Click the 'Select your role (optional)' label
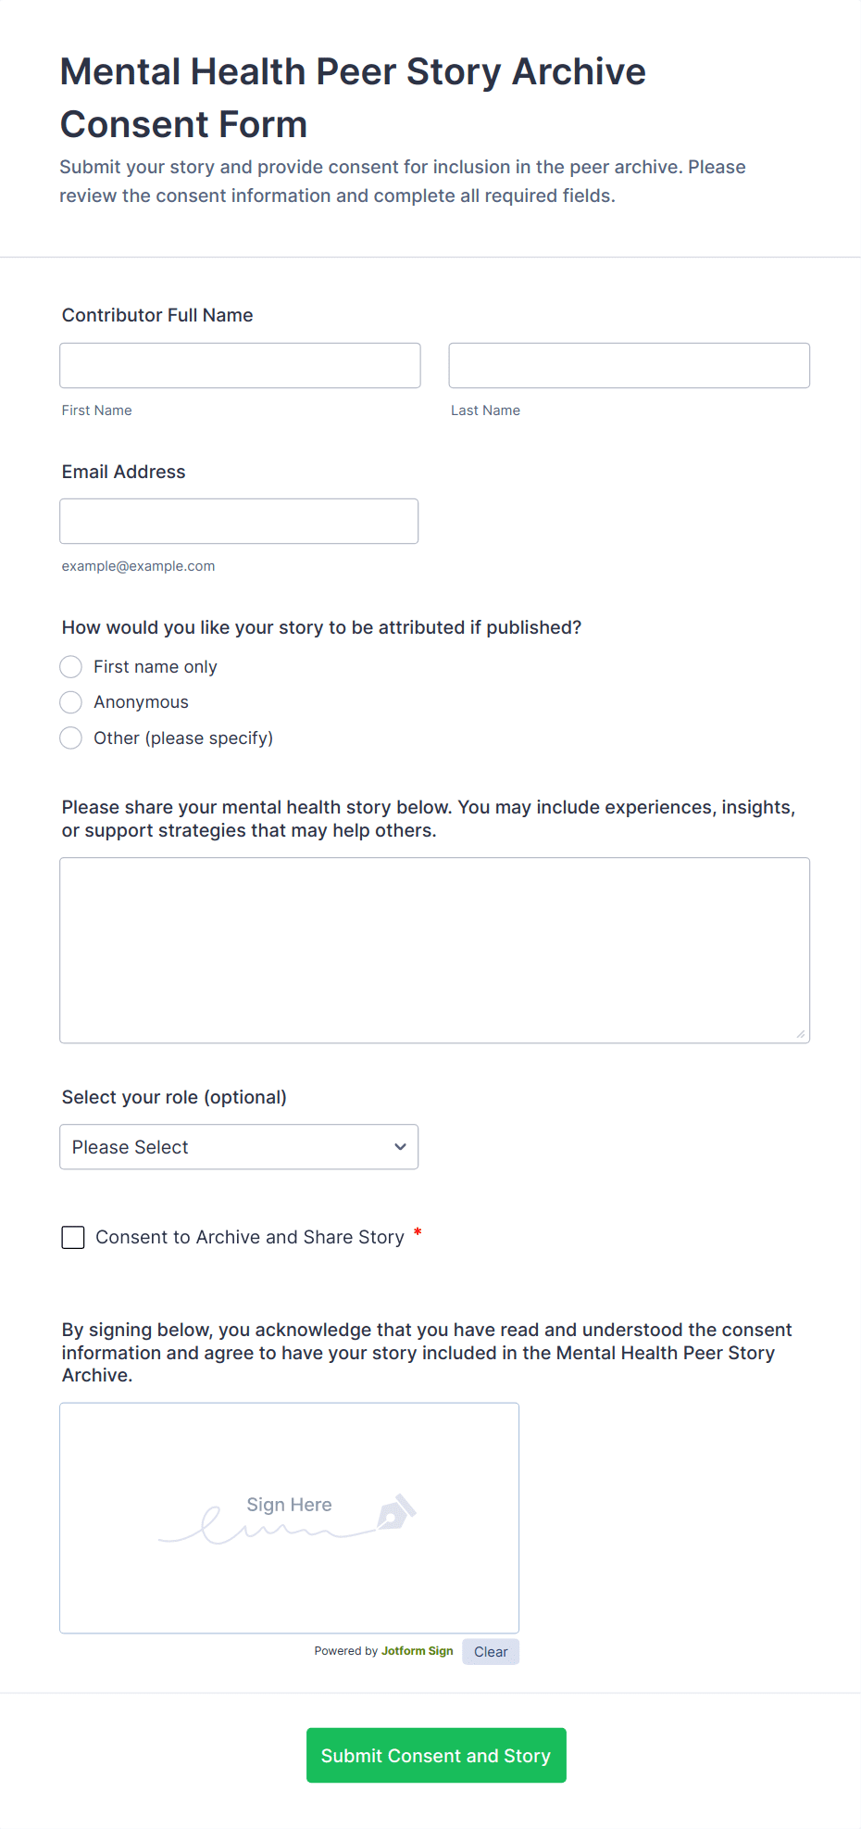Screen dimensions: 861x1829 coord(174,1097)
